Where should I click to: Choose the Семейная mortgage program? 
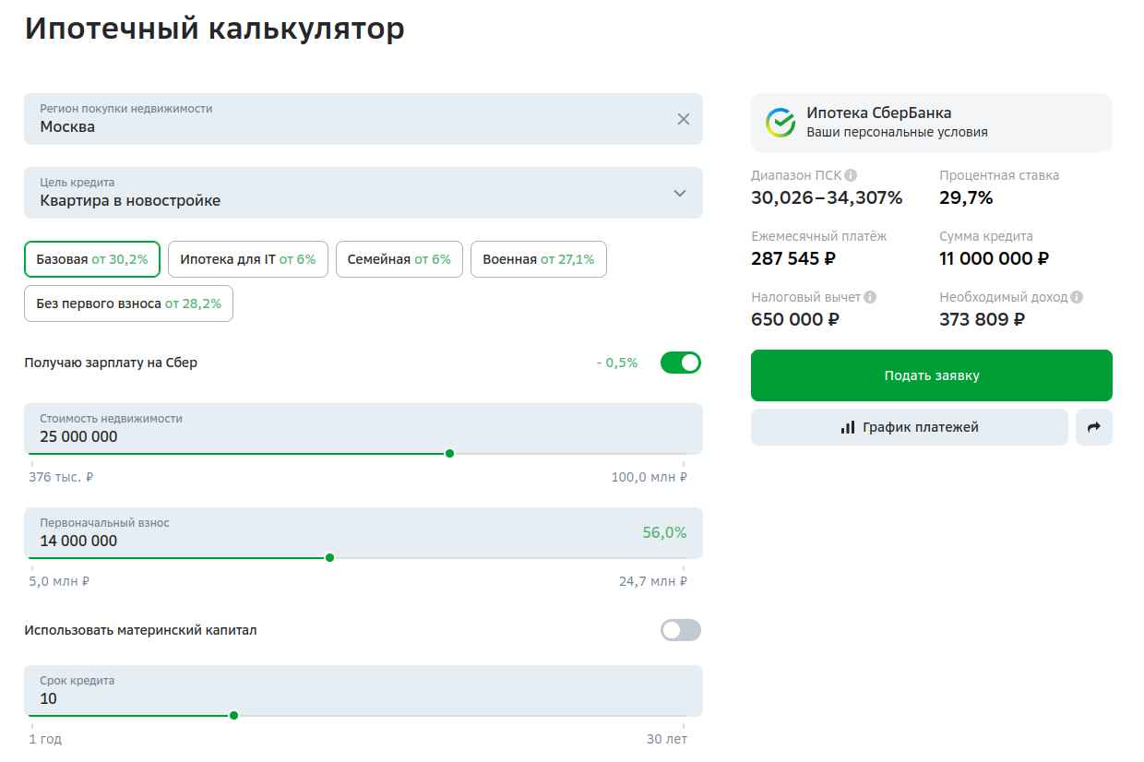coord(399,259)
